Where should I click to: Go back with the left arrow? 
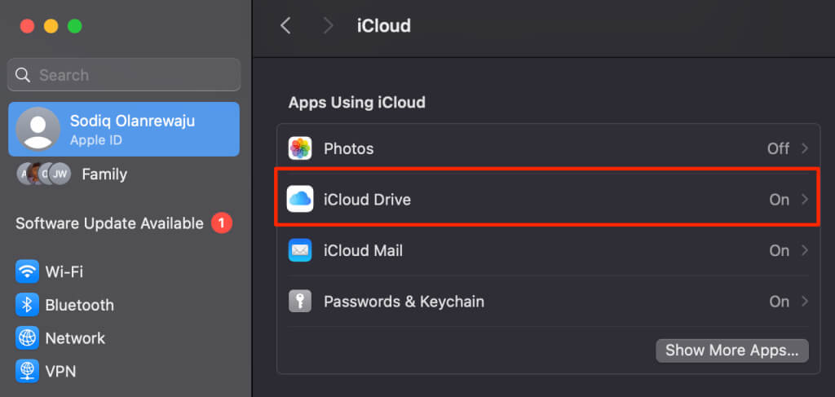point(285,25)
